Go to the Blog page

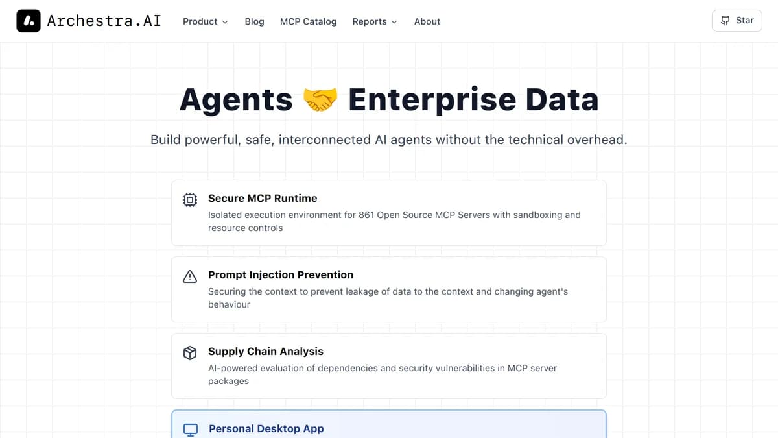[254, 21]
